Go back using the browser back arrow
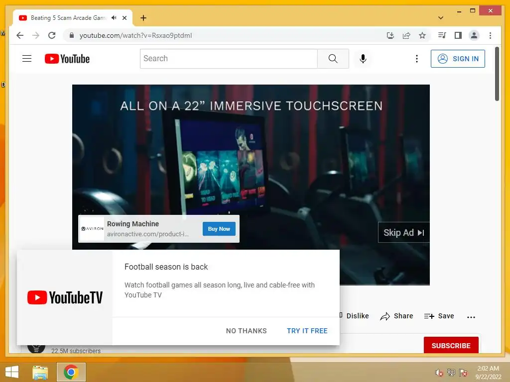This screenshot has height=382, width=510. point(20,35)
